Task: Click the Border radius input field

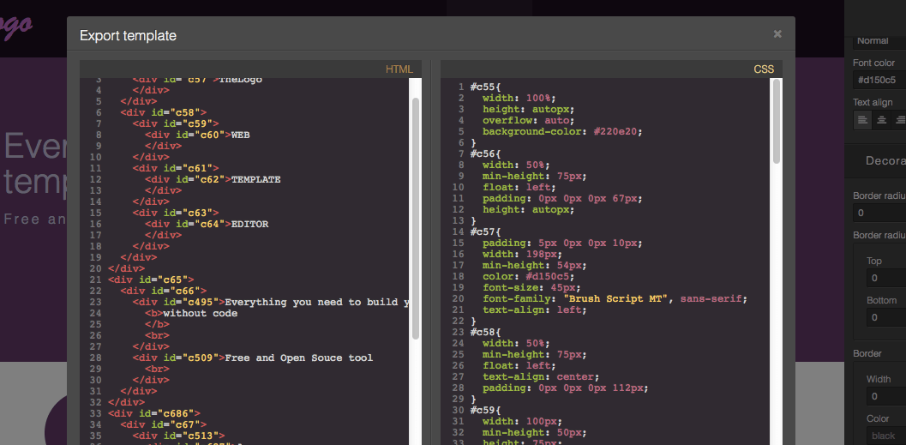Action: [x=879, y=212]
